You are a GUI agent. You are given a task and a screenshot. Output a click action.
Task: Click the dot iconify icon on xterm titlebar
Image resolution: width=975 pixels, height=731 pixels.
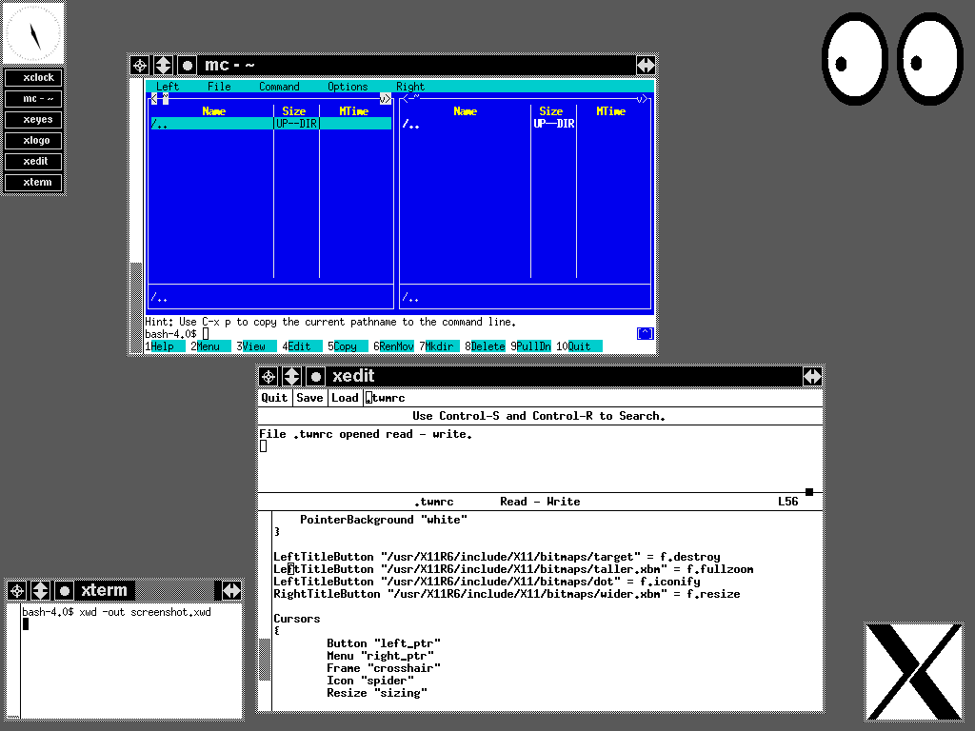(64, 590)
